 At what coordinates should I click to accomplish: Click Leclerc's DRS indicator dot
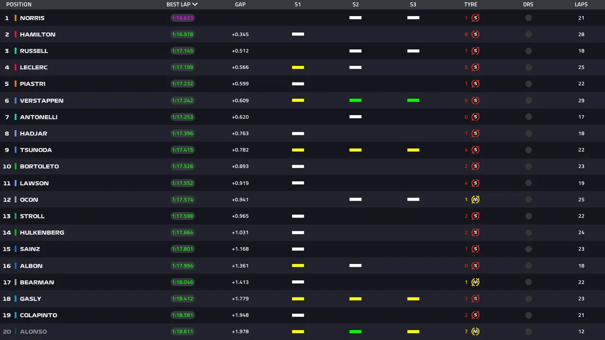coord(528,67)
